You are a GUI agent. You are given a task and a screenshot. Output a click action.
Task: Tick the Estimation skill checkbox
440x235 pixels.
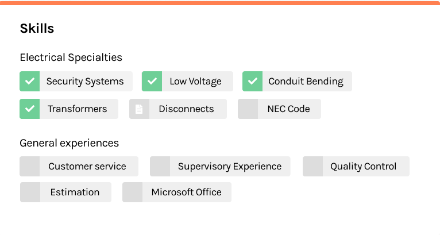(30, 192)
